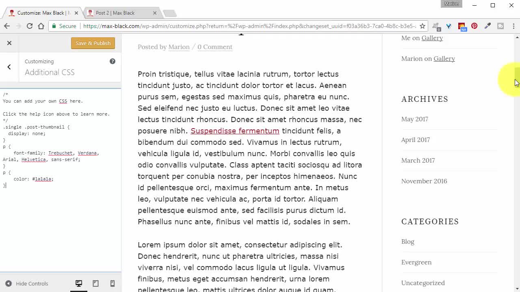Image resolution: width=520 pixels, height=292 pixels.
Task: Open Gallery link after Me on
Action: 432,38
